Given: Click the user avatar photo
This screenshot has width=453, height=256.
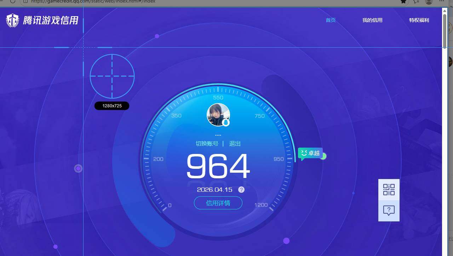Looking at the screenshot, I should pos(218,115).
